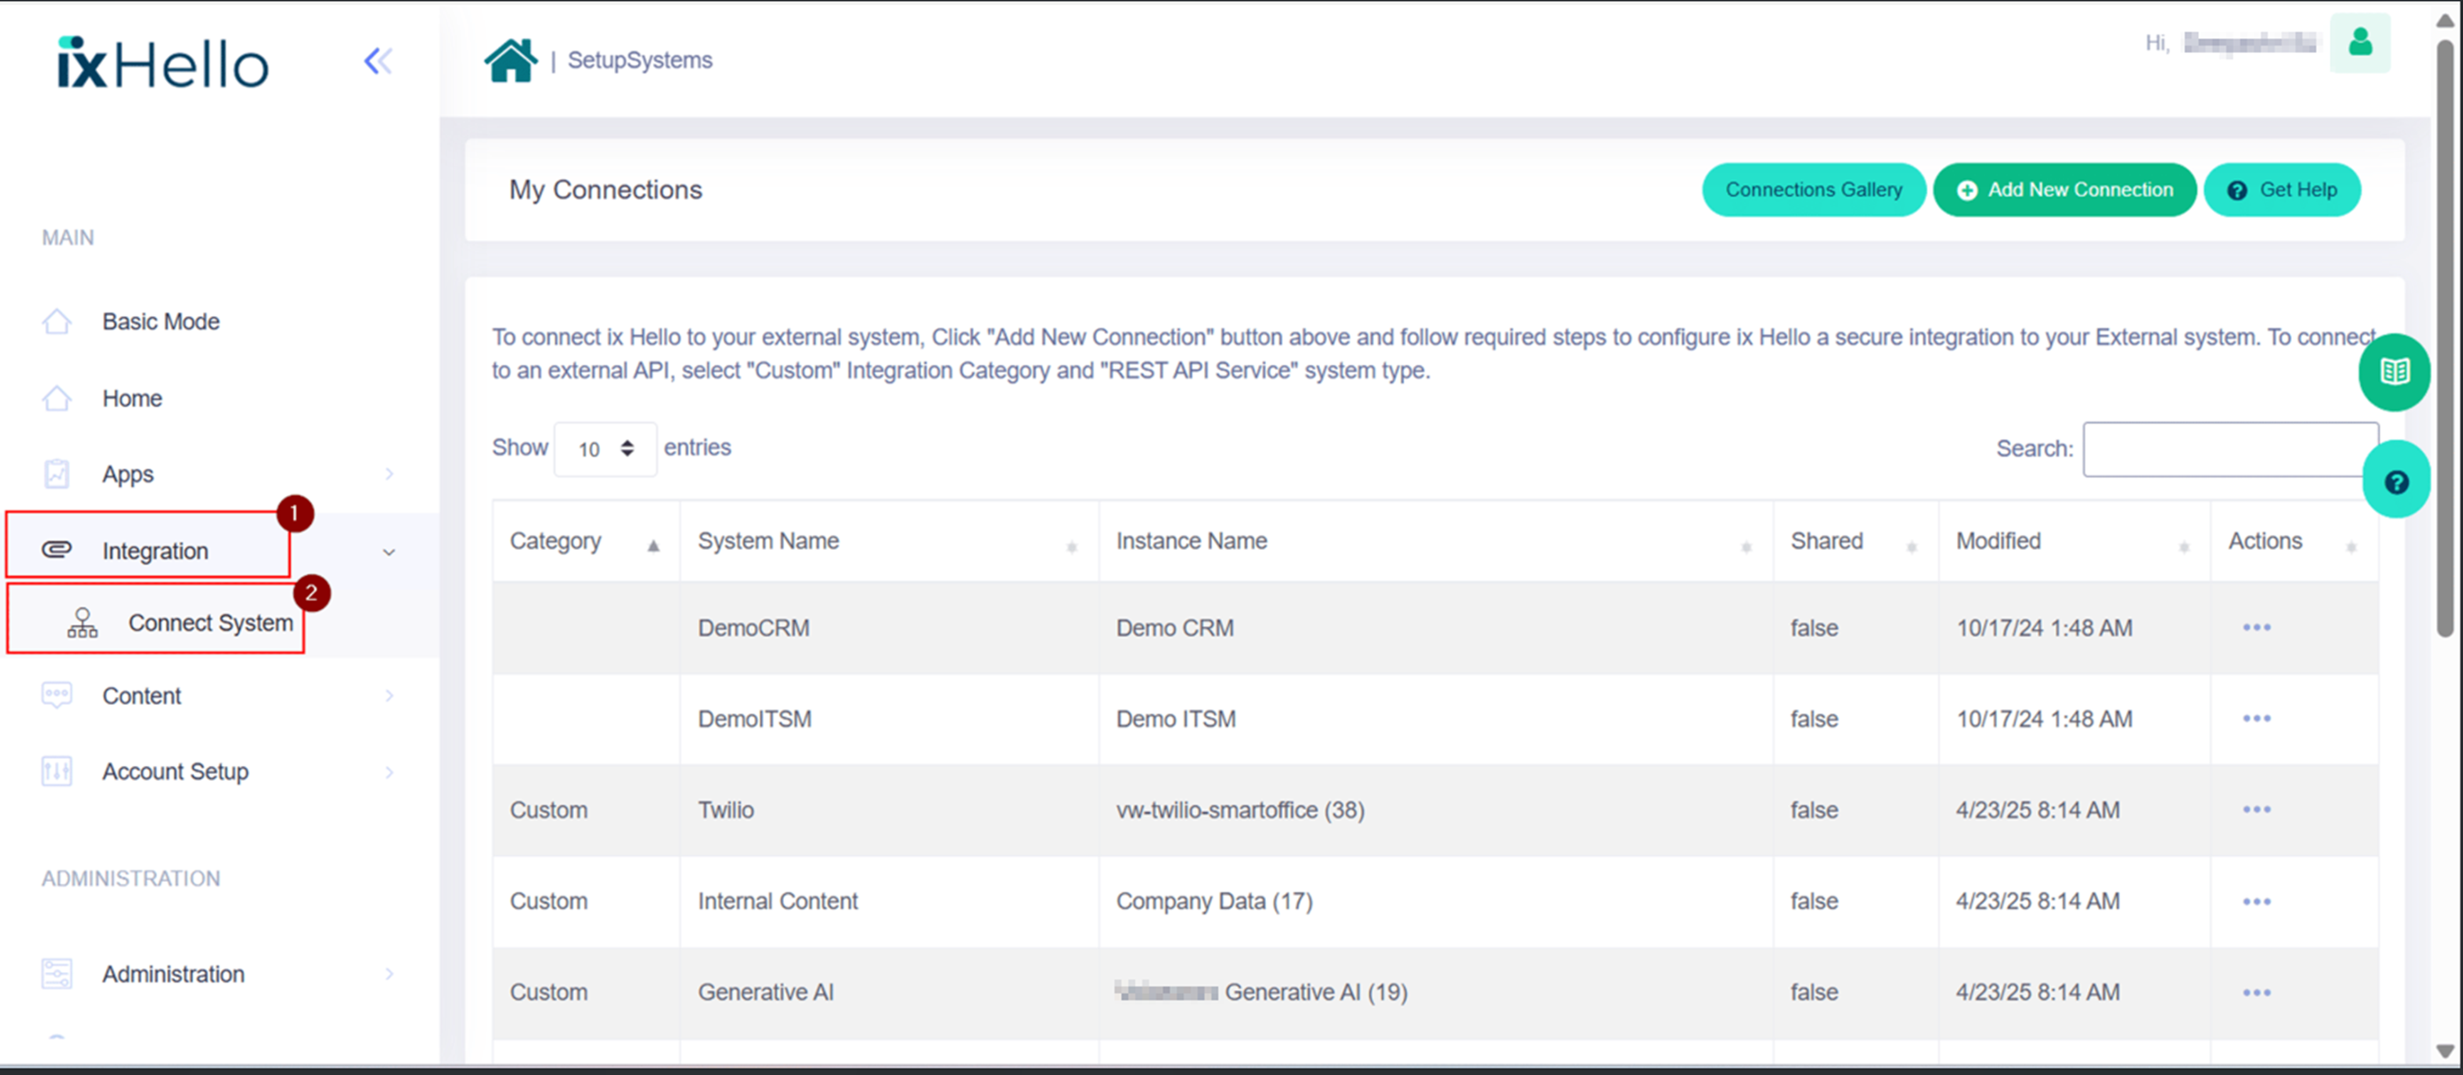Image resolution: width=2463 pixels, height=1075 pixels.
Task: Collapse sidebar with double-chevron icon
Action: tap(377, 61)
